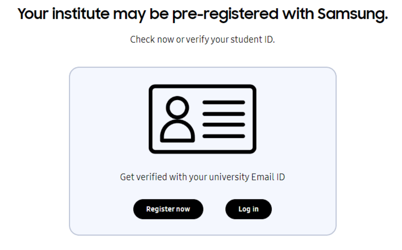Click the ID card graphic above the verification text

click(203, 119)
